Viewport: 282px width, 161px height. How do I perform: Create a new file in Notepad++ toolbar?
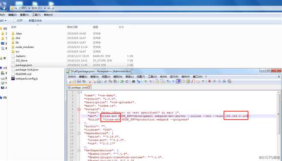[x=70, y=82]
